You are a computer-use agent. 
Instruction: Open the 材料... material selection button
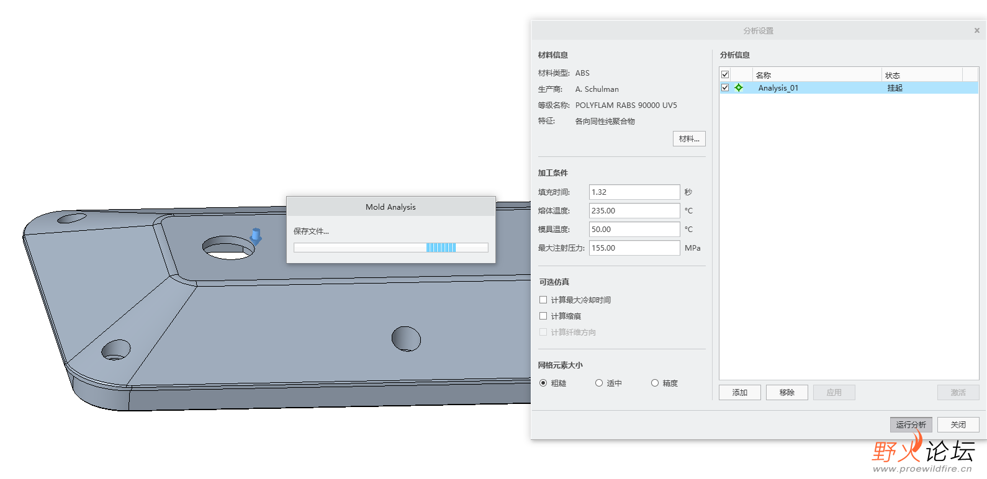pyautogui.click(x=689, y=138)
